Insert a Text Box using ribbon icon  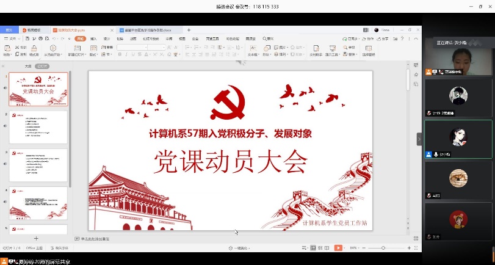click(x=253, y=48)
